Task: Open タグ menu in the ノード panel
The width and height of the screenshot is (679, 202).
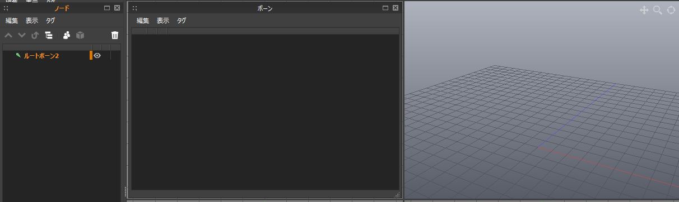Action: (x=50, y=21)
